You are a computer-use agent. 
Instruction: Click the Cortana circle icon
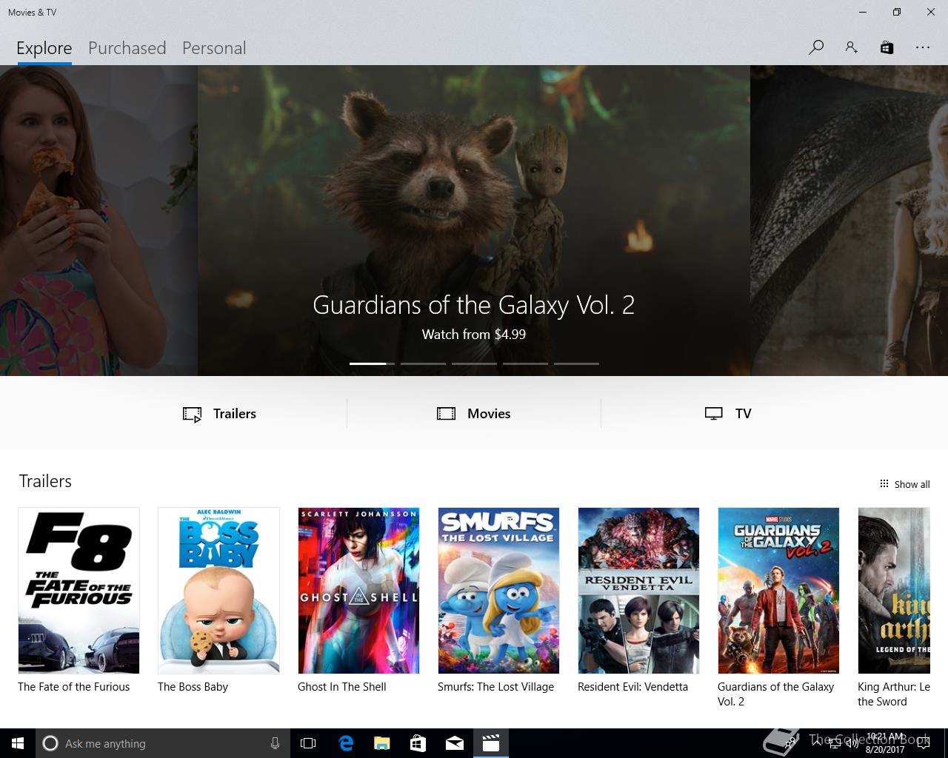(x=50, y=743)
